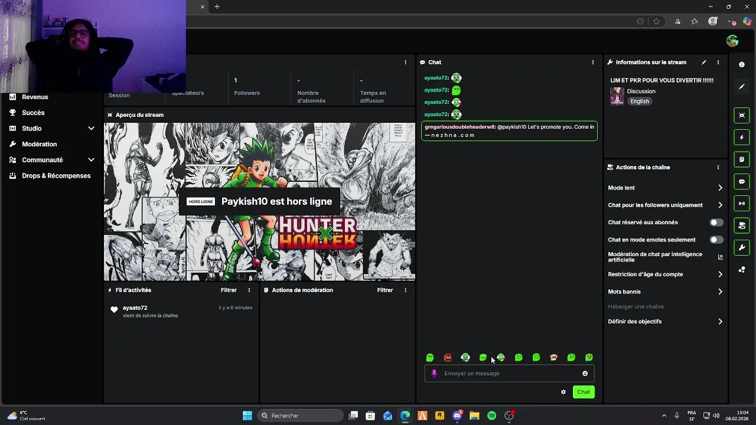Screen dimensions: 756x425
Task: Toggle the chat bubble panel icon in sidebar
Action: tap(742, 181)
